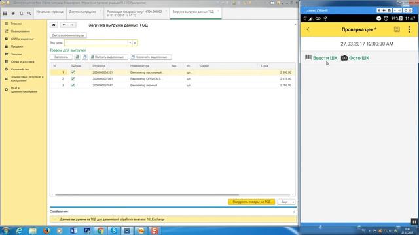Screen dimensions: 419x235
Task: Open Закупки section in the sidebar
Action: pos(16,54)
